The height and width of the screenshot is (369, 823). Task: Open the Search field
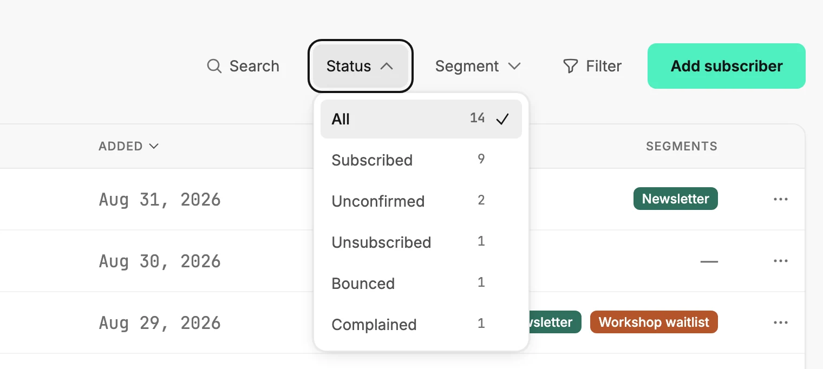click(x=243, y=66)
